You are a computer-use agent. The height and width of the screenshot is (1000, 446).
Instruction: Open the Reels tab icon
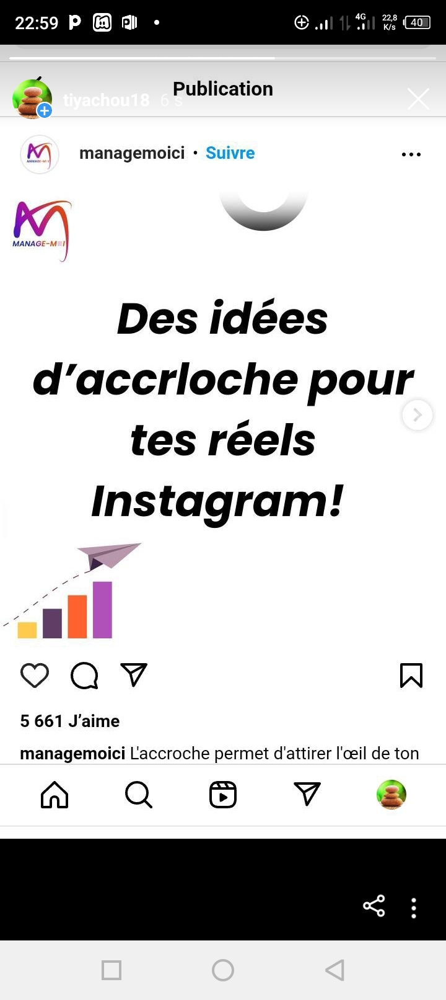(223, 795)
